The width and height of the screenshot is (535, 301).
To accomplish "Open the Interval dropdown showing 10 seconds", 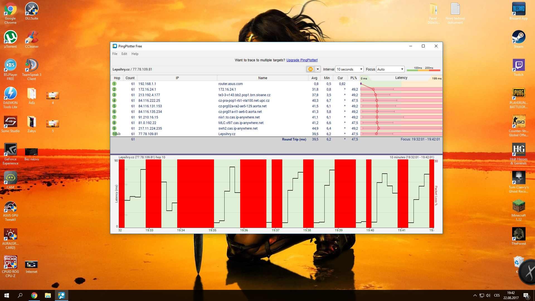I will 349,69.
